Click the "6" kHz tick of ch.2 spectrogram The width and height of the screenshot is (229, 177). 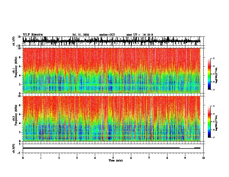(x=20, y=114)
